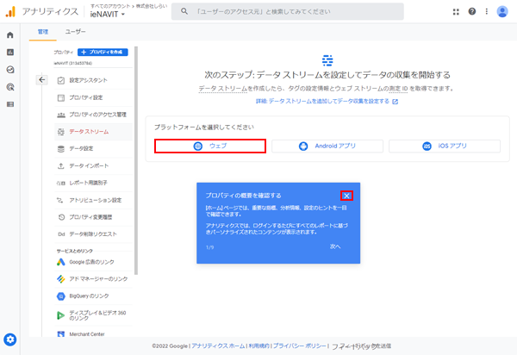Screen dimensions: 517x355
Task: Open 利用規約 footer link
Action: pyautogui.click(x=258, y=346)
